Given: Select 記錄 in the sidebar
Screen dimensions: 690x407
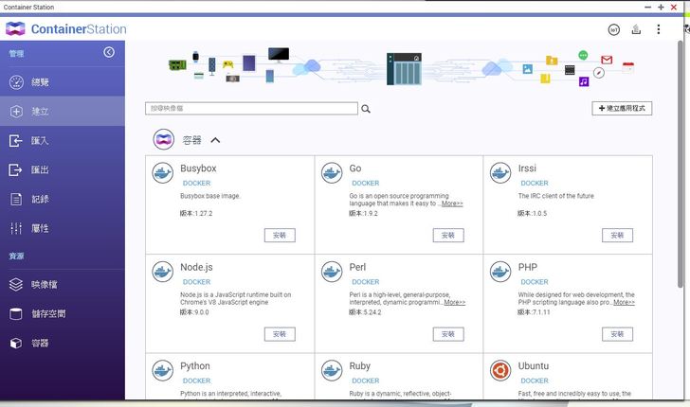Looking at the screenshot, I should coord(40,200).
